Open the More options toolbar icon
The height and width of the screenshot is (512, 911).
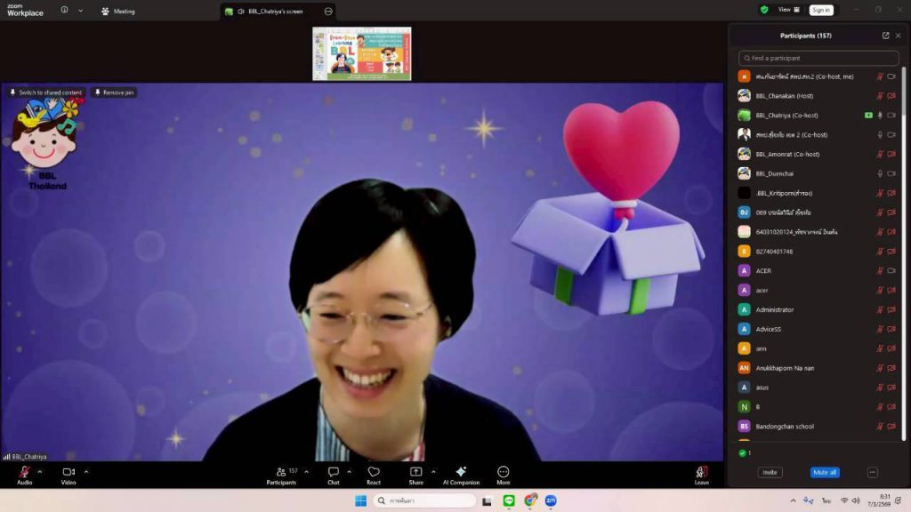[x=504, y=472]
